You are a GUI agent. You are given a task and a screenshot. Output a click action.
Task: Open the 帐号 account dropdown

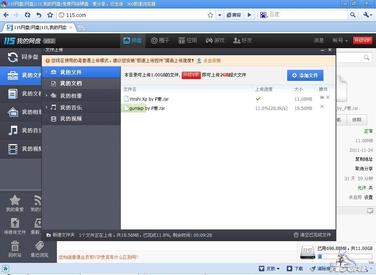pyautogui.click(x=340, y=40)
